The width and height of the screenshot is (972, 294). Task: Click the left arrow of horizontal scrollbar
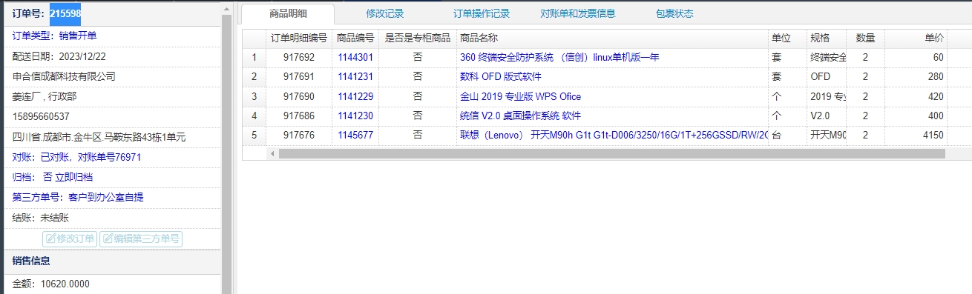point(272,153)
